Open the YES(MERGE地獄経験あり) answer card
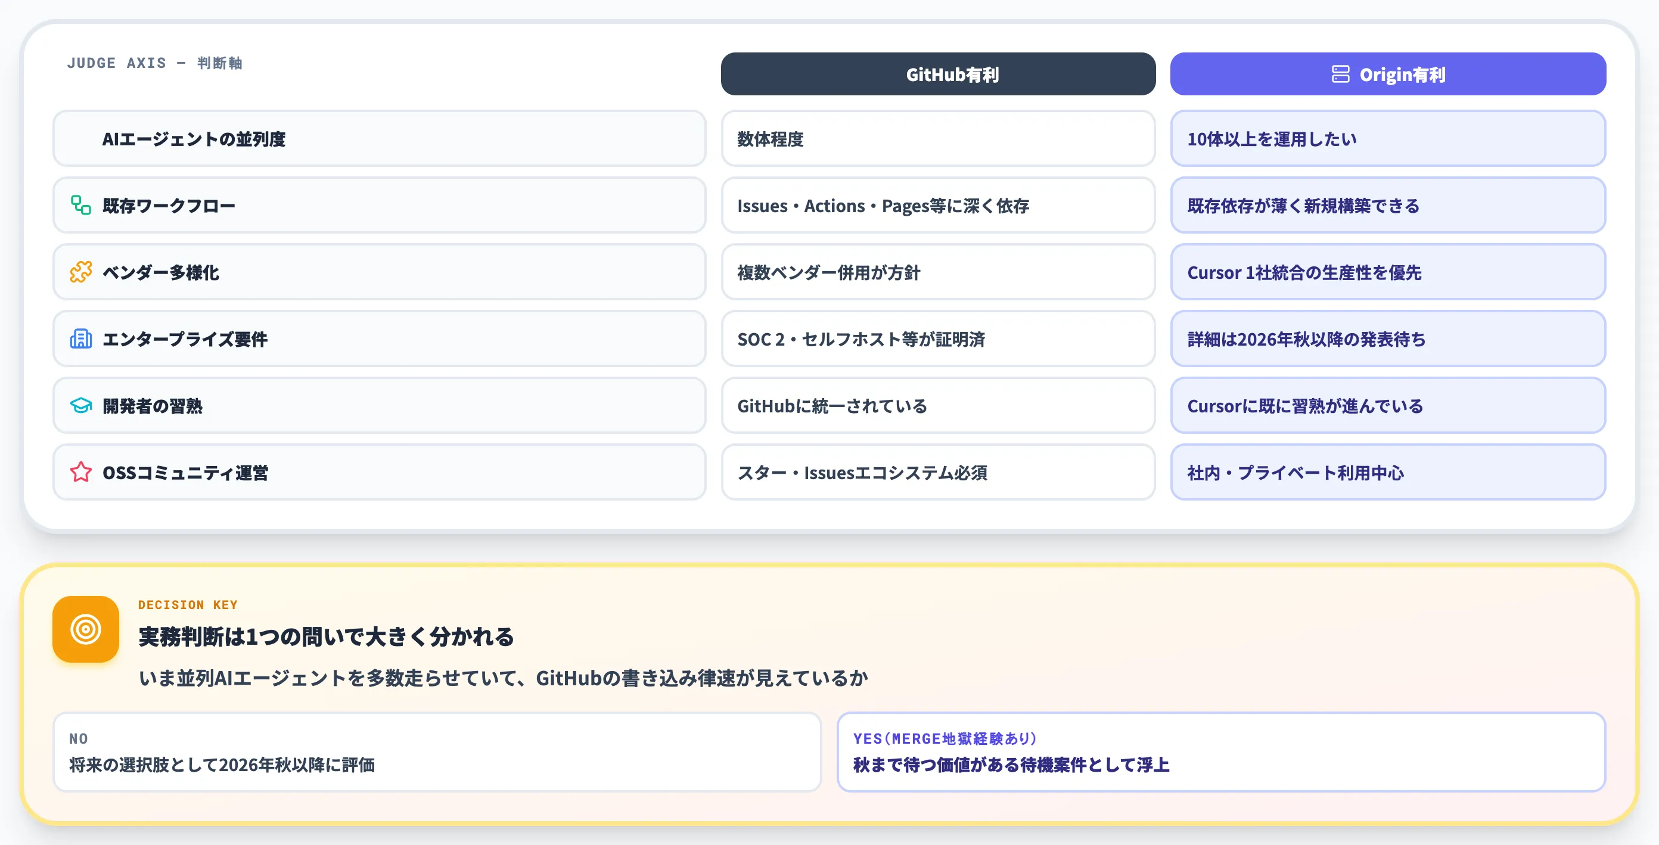 tap(1221, 751)
